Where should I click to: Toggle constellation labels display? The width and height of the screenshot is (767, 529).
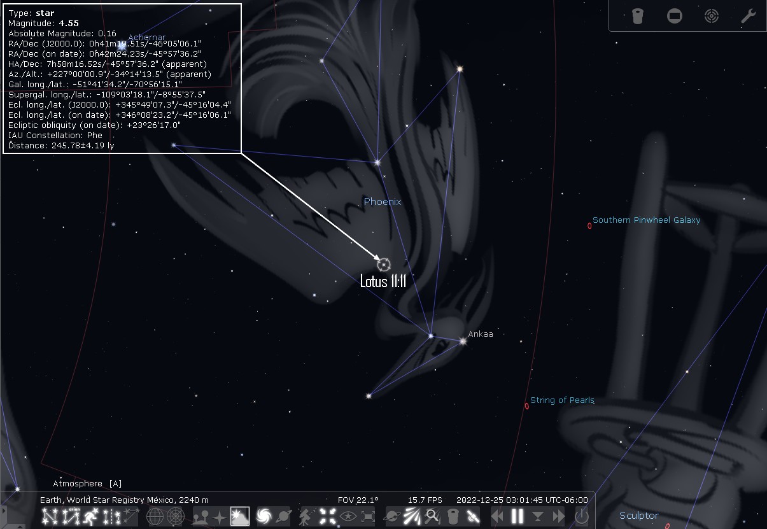pyautogui.click(x=71, y=516)
